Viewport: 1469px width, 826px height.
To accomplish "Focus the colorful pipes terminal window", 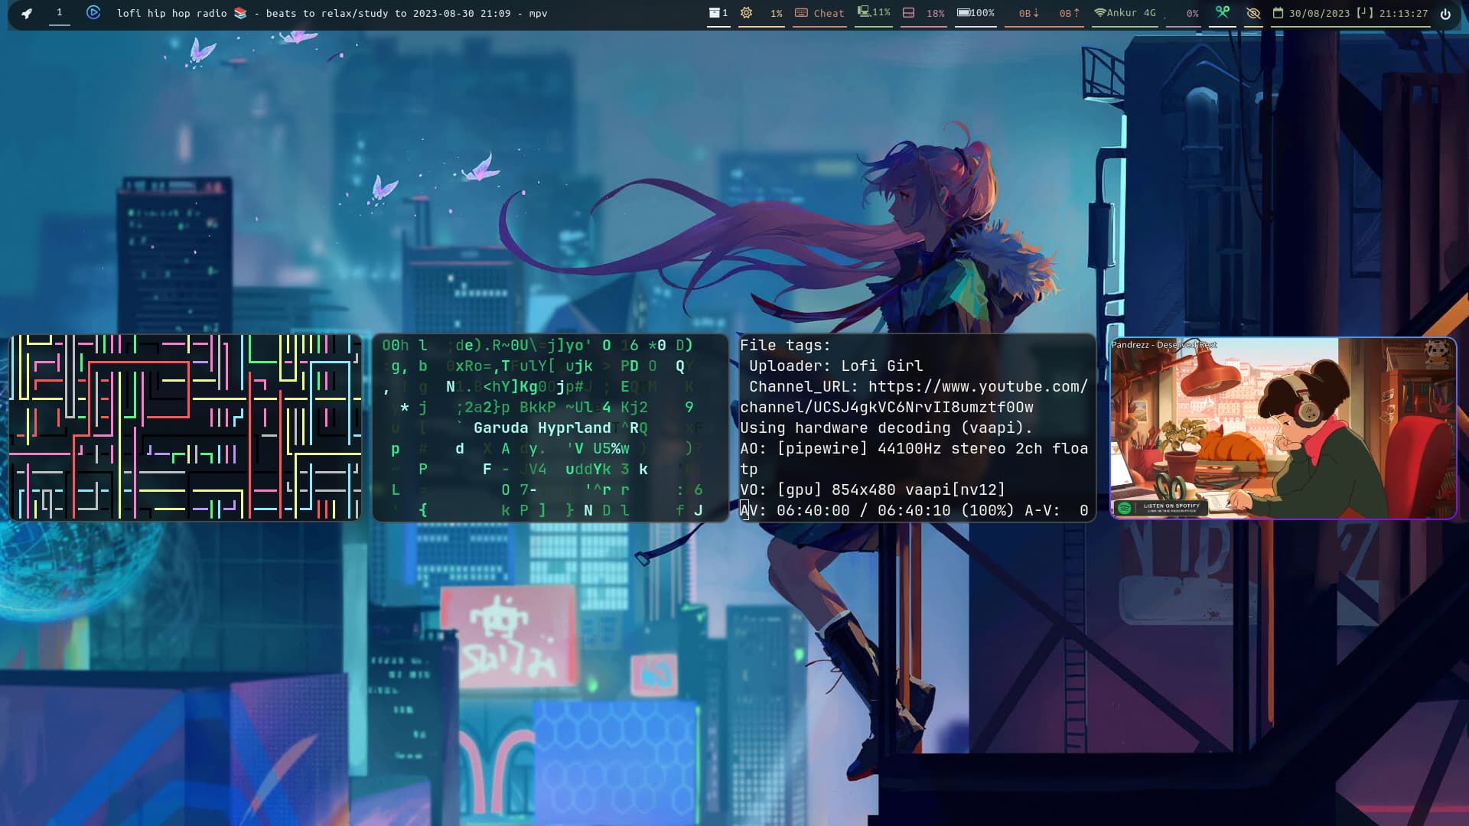I will pos(185,428).
